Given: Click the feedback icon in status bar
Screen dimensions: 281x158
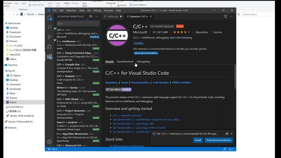Looking at the screenshot, I should click(224, 149).
